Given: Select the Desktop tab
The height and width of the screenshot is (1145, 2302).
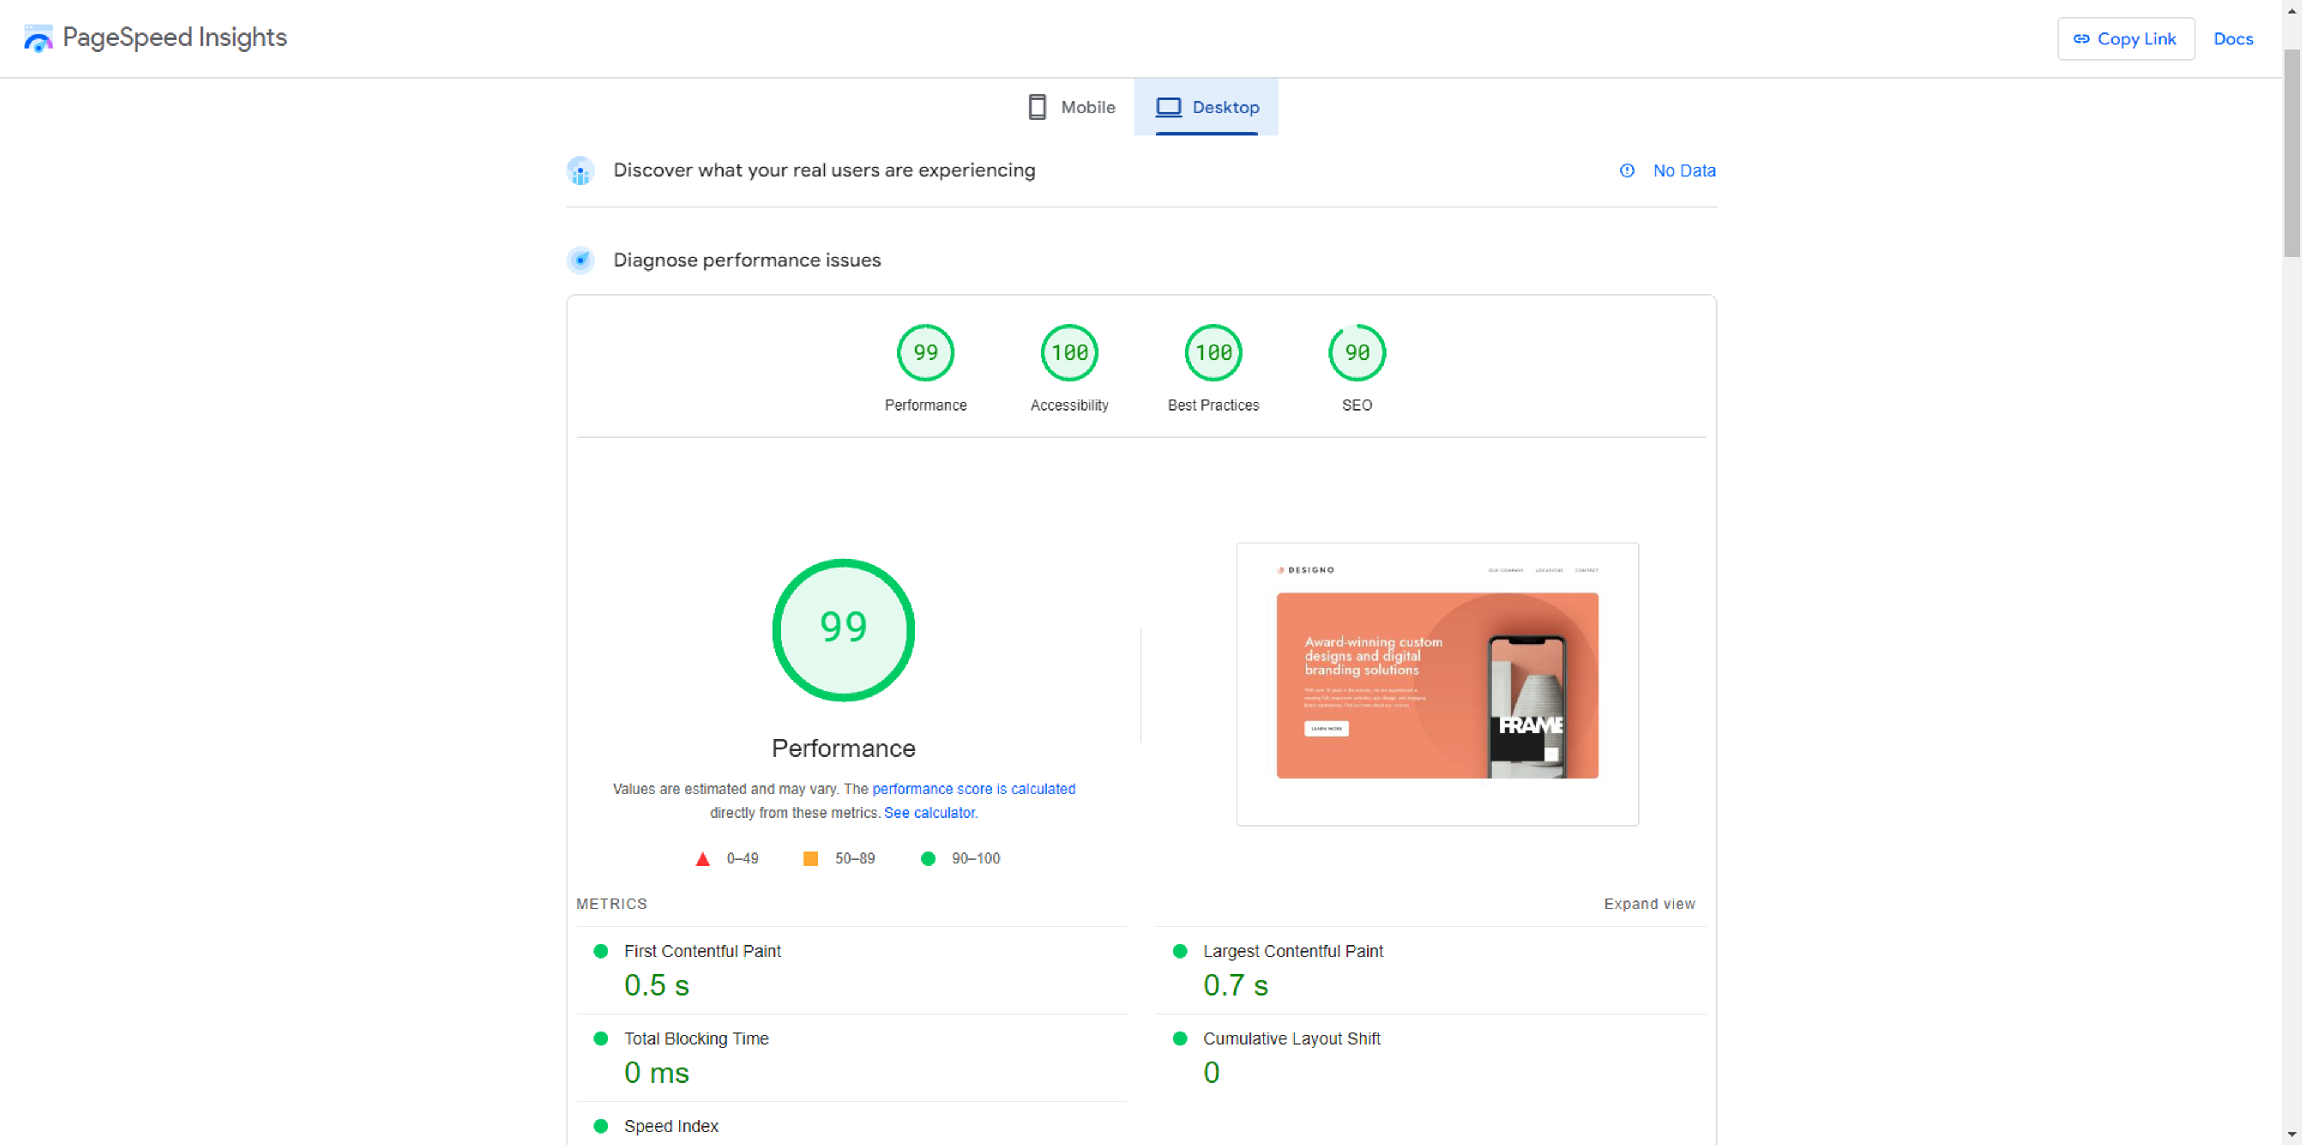Looking at the screenshot, I should [x=1206, y=107].
